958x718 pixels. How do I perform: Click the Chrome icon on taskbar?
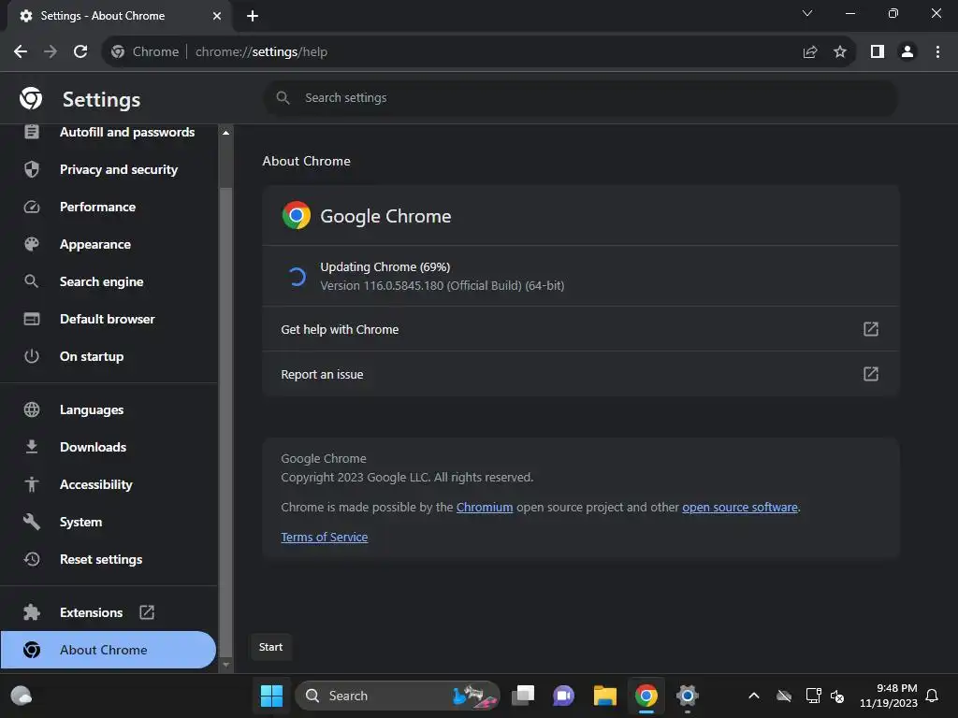(646, 696)
